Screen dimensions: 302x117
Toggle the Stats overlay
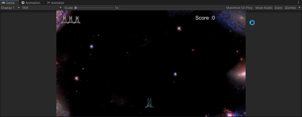278,8
